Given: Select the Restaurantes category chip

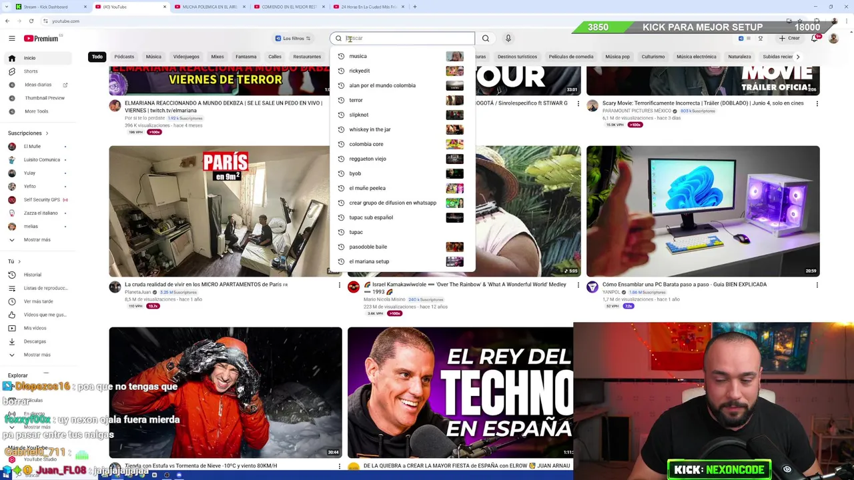Looking at the screenshot, I should (x=307, y=57).
